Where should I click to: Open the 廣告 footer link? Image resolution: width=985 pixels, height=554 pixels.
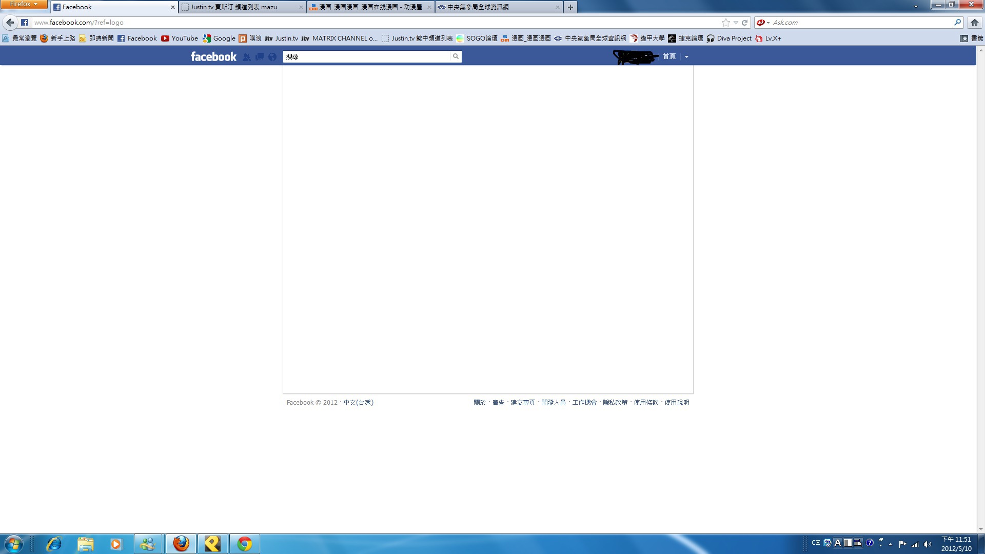click(498, 403)
